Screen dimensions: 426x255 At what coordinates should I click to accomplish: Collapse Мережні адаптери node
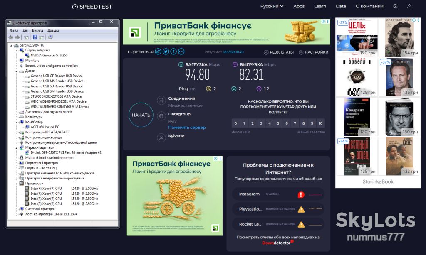pyautogui.click(x=17, y=148)
